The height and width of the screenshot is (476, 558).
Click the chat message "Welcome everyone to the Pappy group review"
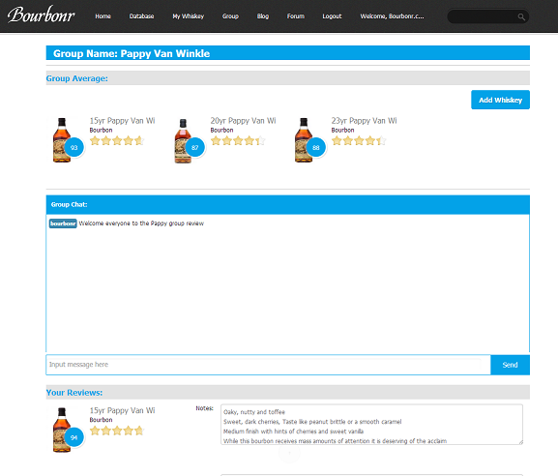pyautogui.click(x=141, y=223)
